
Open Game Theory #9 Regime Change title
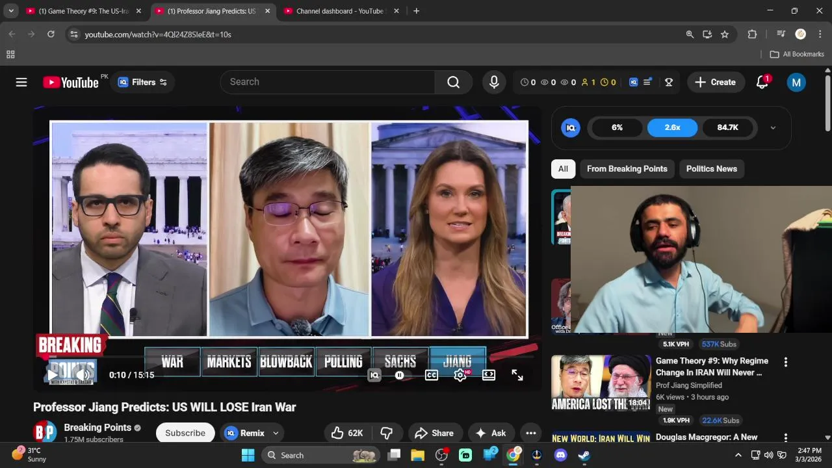pos(712,367)
